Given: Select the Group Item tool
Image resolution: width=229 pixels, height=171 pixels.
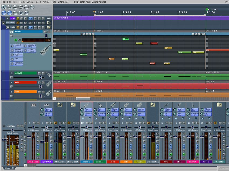Looking at the screenshot, I should tap(20, 7).
